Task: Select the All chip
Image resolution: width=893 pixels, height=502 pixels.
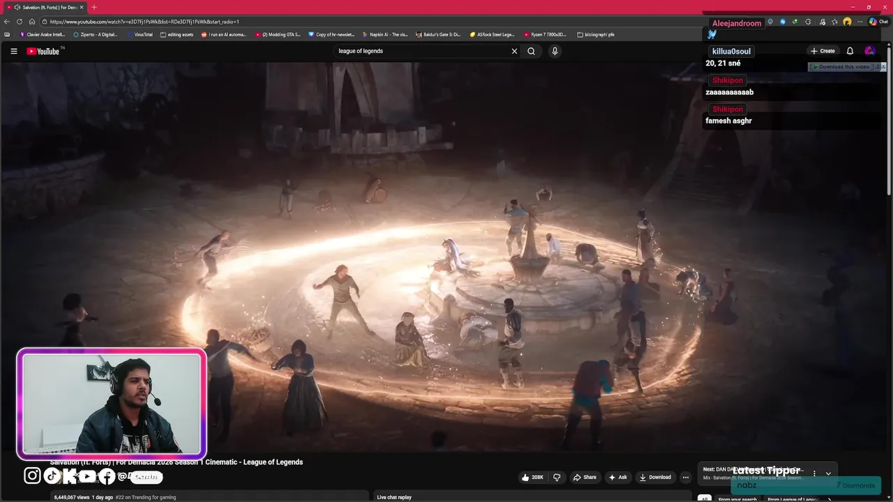Action: (x=705, y=499)
